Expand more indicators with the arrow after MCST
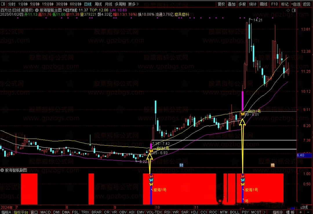 (264, 212)
